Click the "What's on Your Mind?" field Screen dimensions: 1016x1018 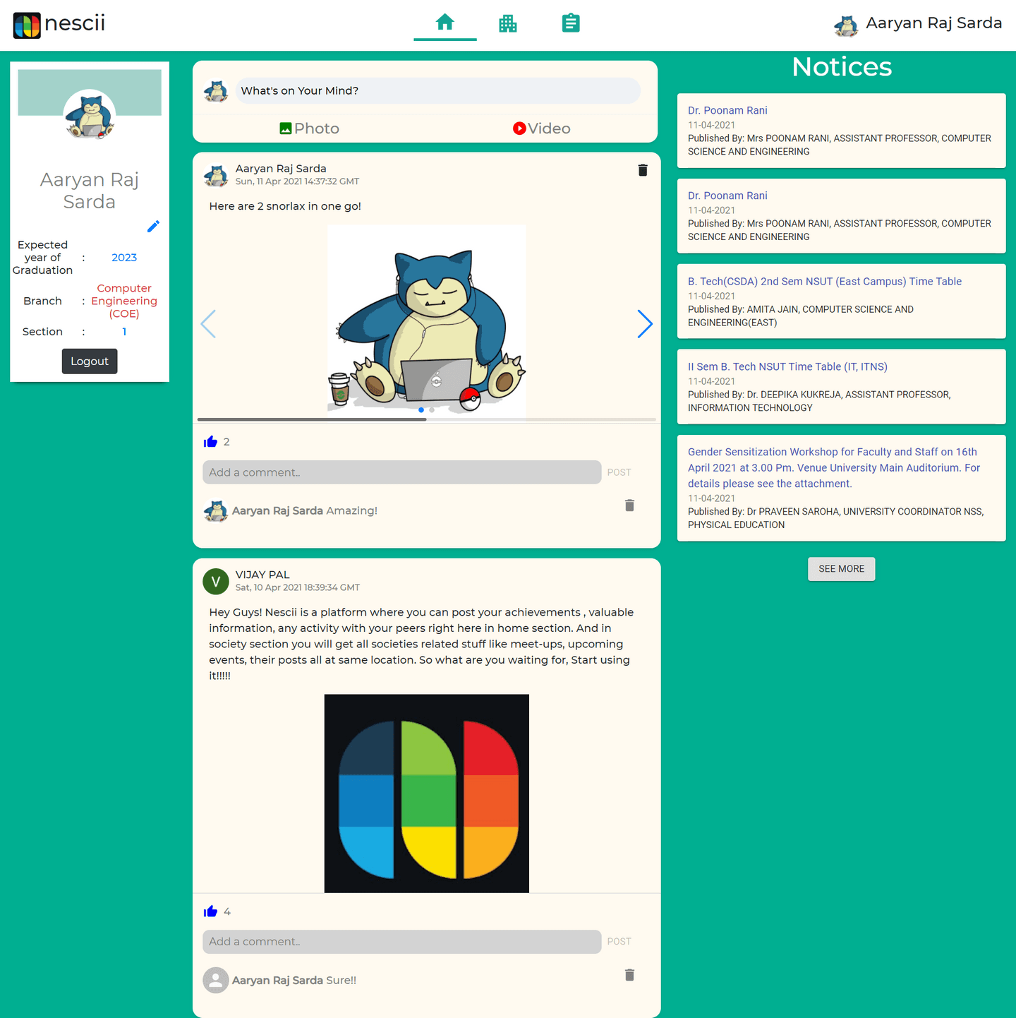[x=437, y=90]
